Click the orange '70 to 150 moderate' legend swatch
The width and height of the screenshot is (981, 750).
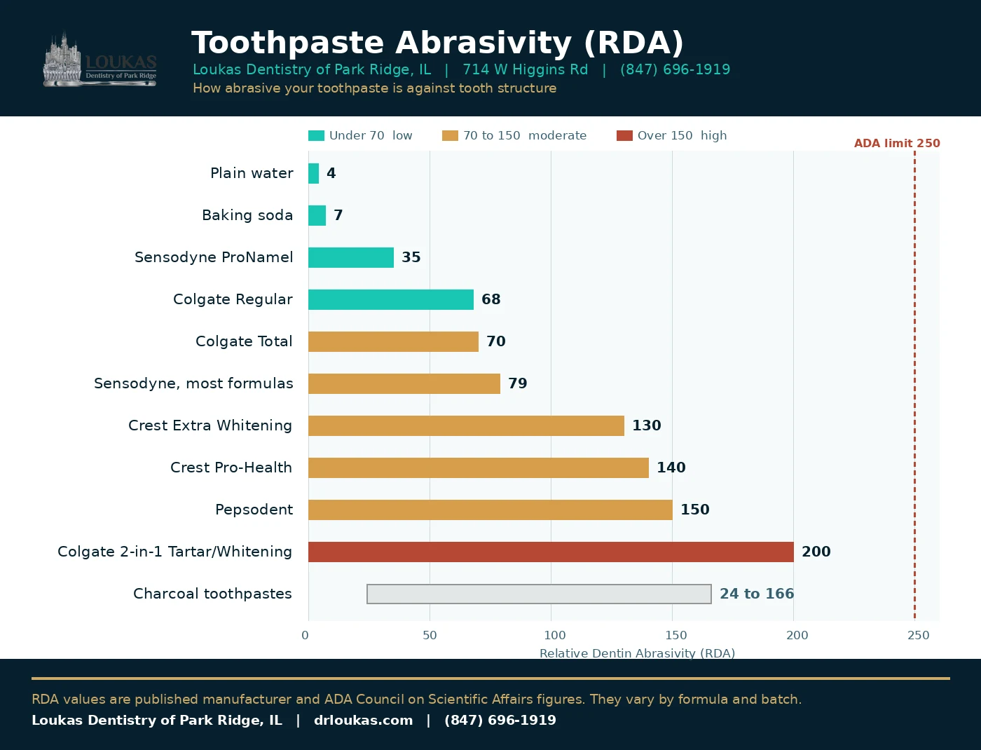pos(450,136)
